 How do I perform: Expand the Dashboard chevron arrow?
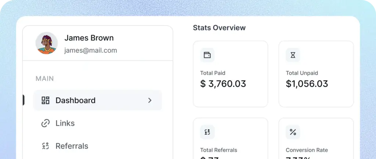(150, 100)
